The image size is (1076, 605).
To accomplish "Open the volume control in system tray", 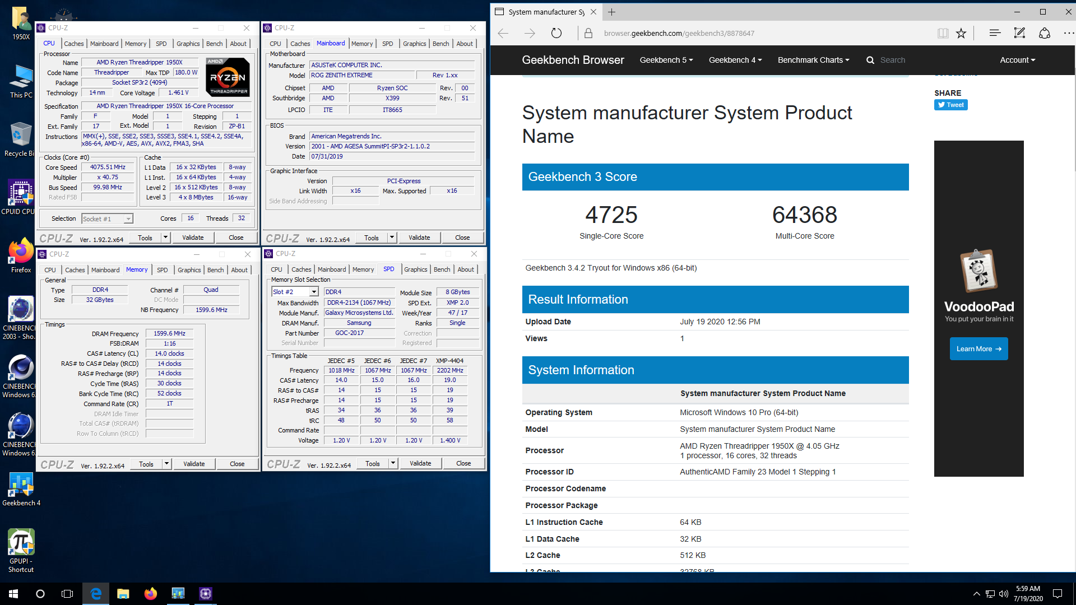I will click(x=1003, y=594).
